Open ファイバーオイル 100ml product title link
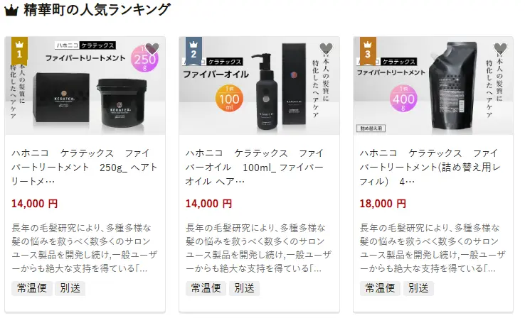This screenshot has width=525, height=318. 255,167
